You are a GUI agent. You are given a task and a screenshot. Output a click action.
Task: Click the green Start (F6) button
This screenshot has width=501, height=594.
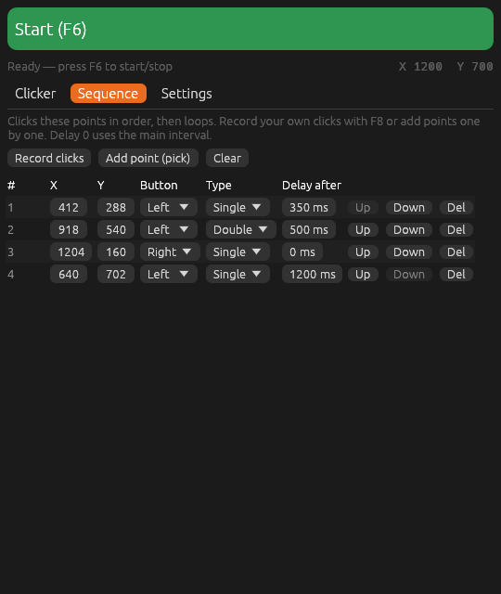tap(250, 29)
